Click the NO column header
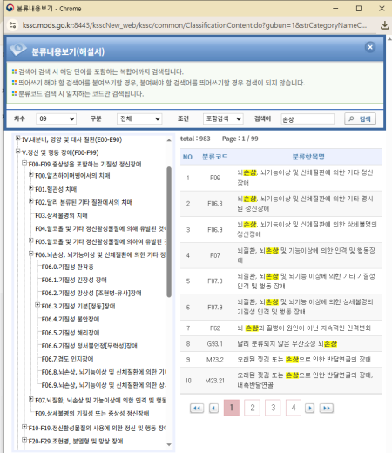The height and width of the screenshot is (453, 392). coord(187,157)
